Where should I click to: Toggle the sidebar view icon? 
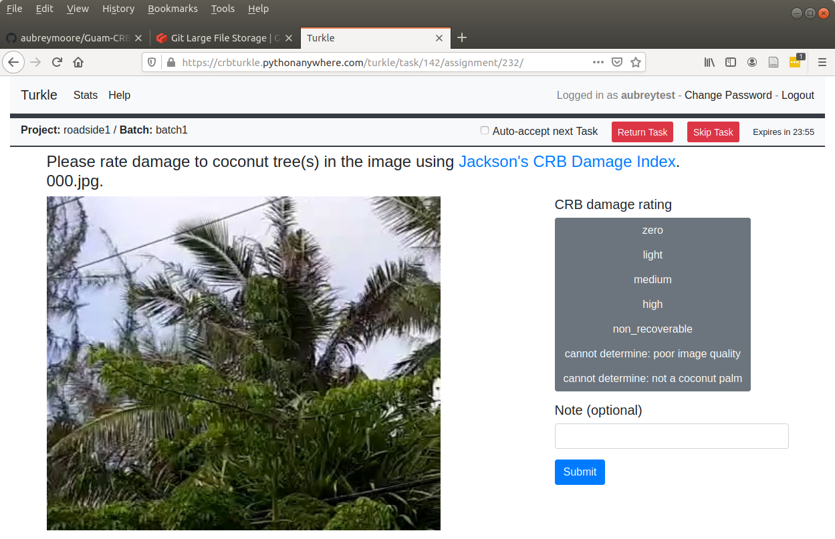coord(731,62)
